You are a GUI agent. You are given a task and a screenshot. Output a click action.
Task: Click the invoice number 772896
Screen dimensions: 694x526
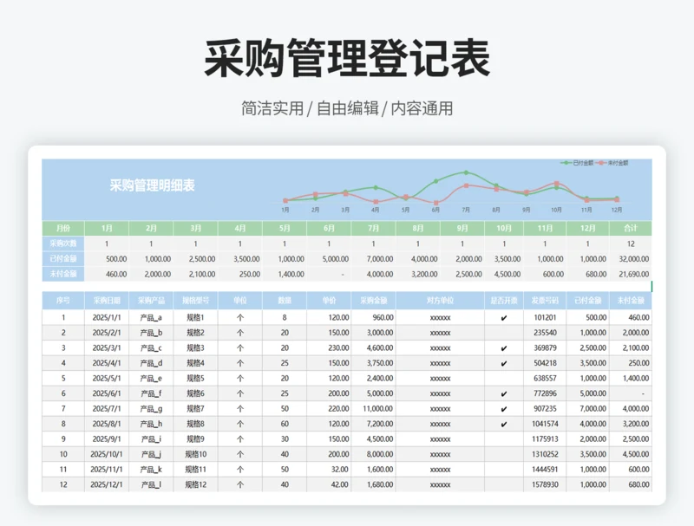coord(545,393)
